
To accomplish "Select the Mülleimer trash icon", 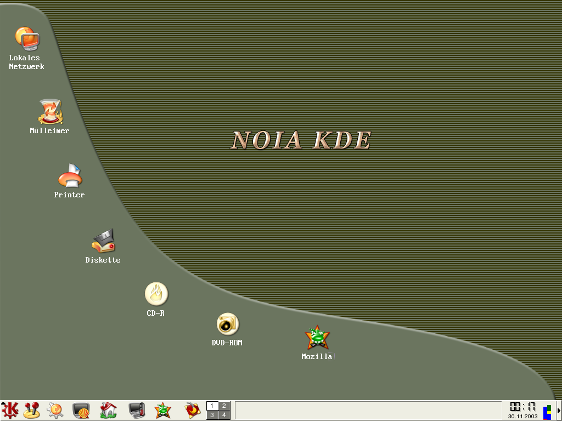I will [x=50, y=112].
